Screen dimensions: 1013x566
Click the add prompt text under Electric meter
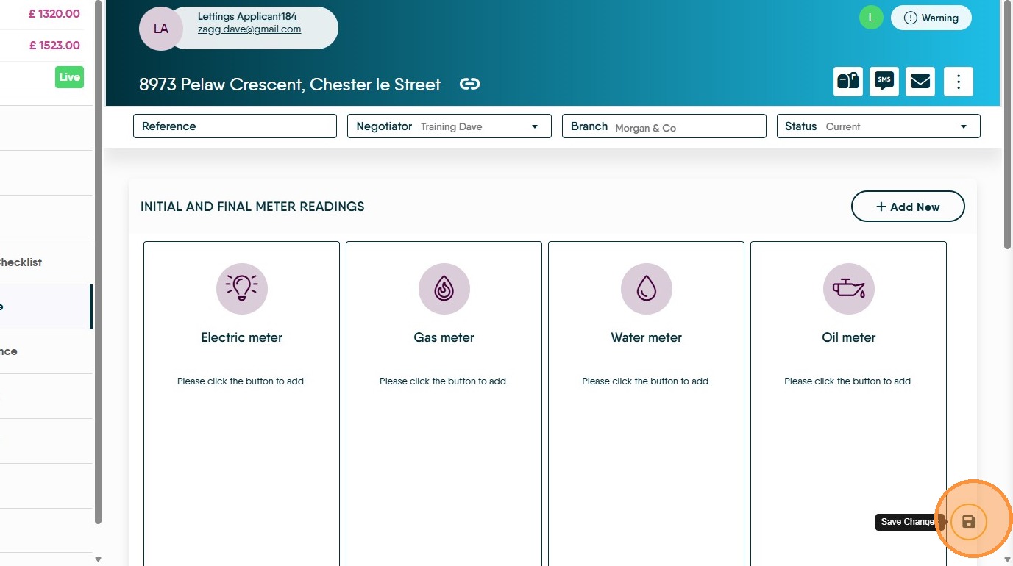pos(241,381)
